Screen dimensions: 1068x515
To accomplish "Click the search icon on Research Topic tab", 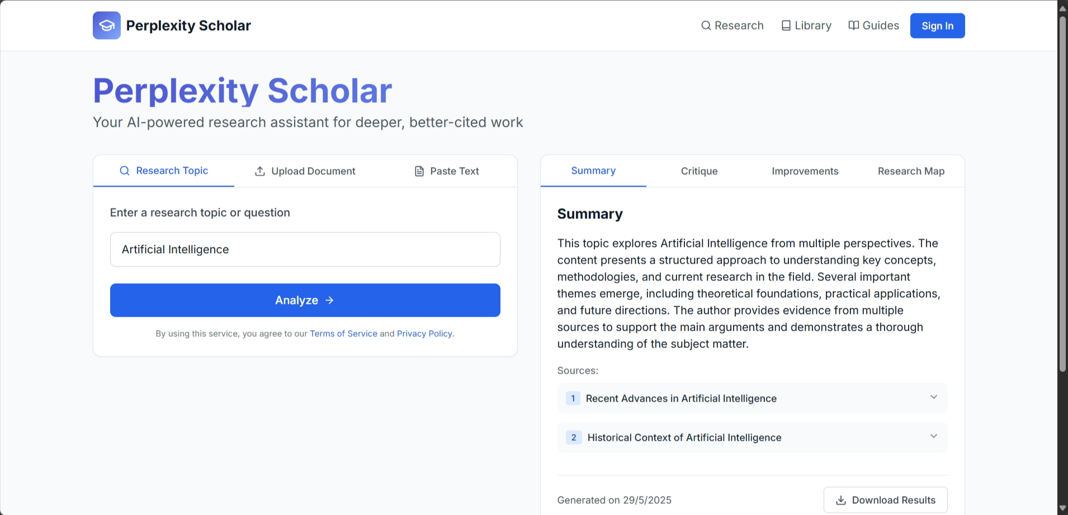I will [x=125, y=171].
